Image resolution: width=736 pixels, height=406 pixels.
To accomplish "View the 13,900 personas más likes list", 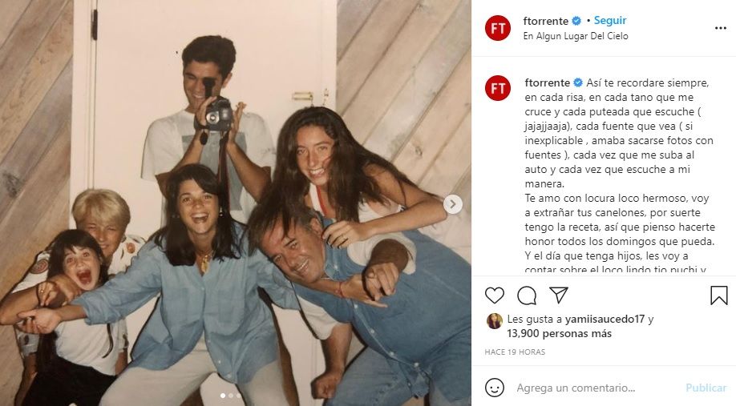I will tap(559, 334).
